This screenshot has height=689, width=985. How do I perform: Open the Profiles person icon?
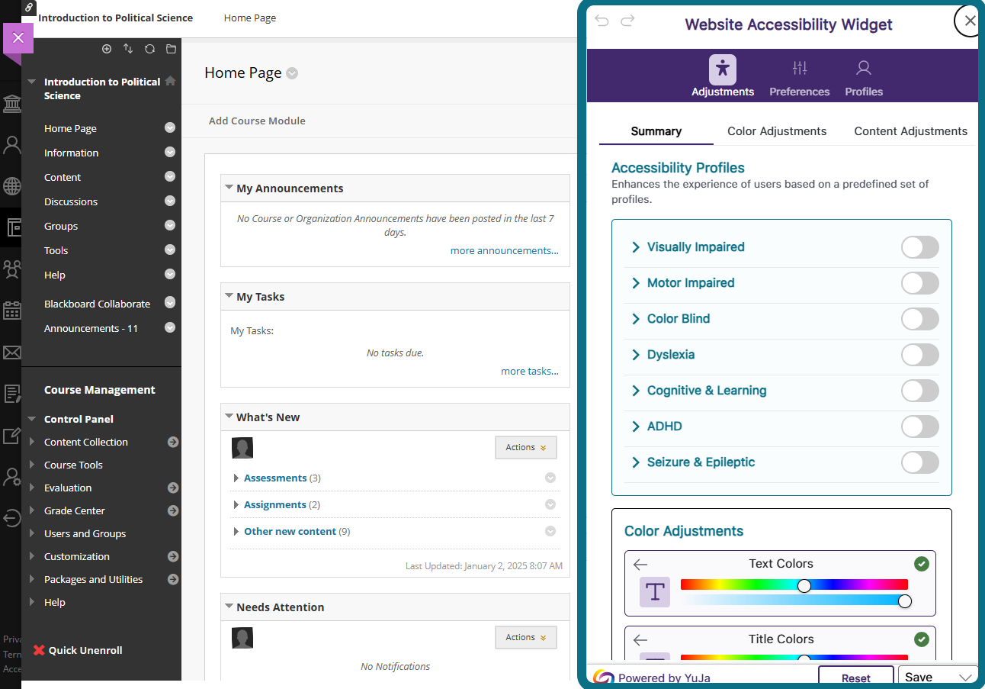(x=864, y=68)
